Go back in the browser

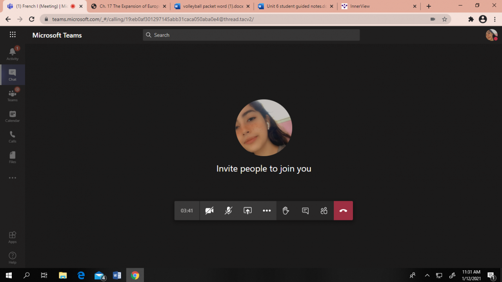[x=8, y=19]
